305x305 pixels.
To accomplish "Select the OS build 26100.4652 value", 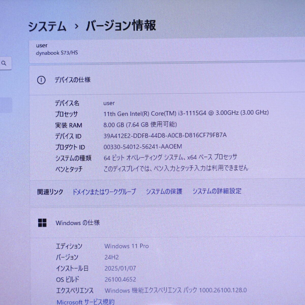I will click(x=120, y=280).
